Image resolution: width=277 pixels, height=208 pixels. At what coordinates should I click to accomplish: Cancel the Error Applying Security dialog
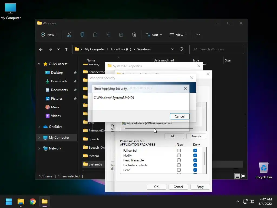(x=180, y=116)
